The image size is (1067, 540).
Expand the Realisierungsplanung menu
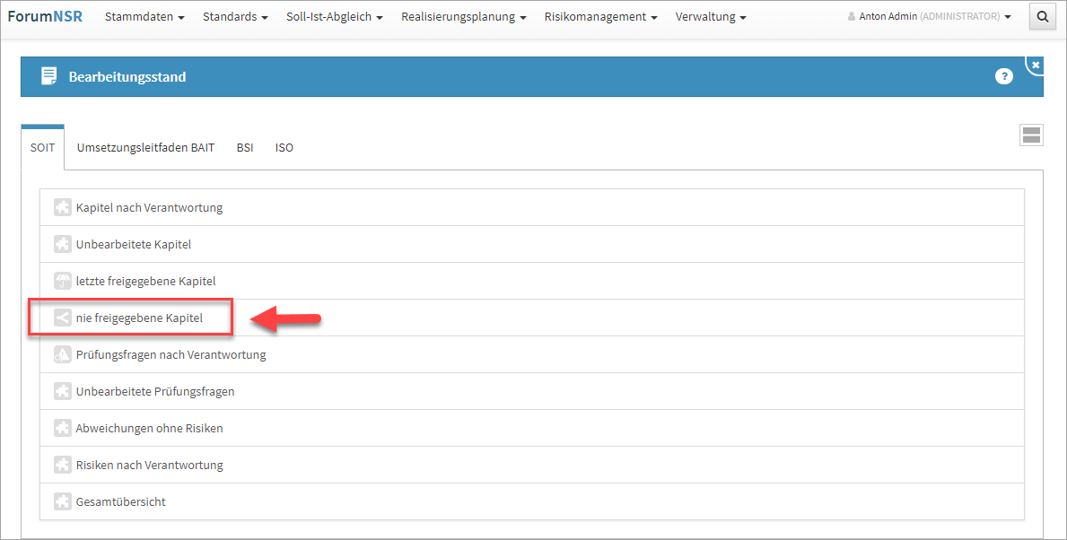(x=463, y=17)
